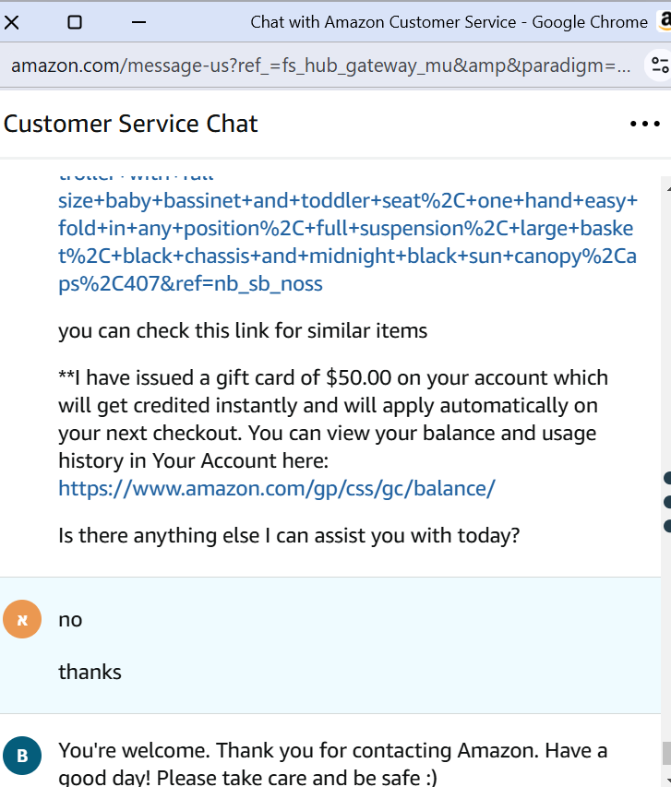671x787 pixels.
Task: Open the gift card balance link
Action: click(x=277, y=488)
